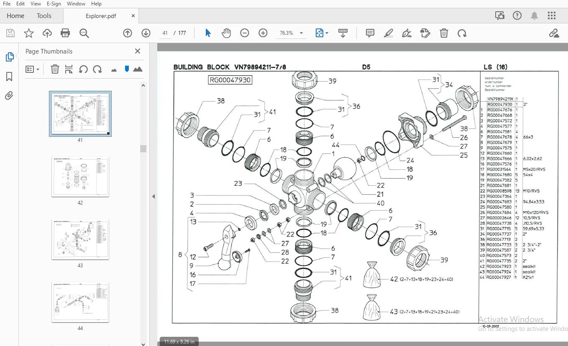
Task: Expand the page fit options dropdown
Action: (x=327, y=33)
